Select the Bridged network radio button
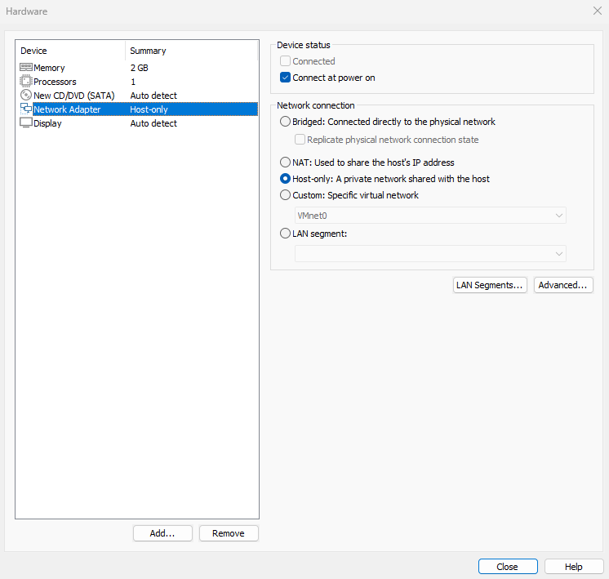 pyautogui.click(x=285, y=122)
